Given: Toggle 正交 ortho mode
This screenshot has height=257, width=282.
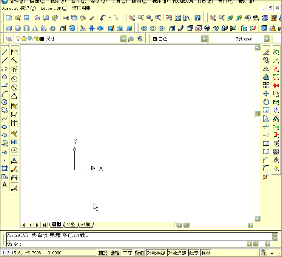Looking at the screenshot, I should click(x=127, y=253).
